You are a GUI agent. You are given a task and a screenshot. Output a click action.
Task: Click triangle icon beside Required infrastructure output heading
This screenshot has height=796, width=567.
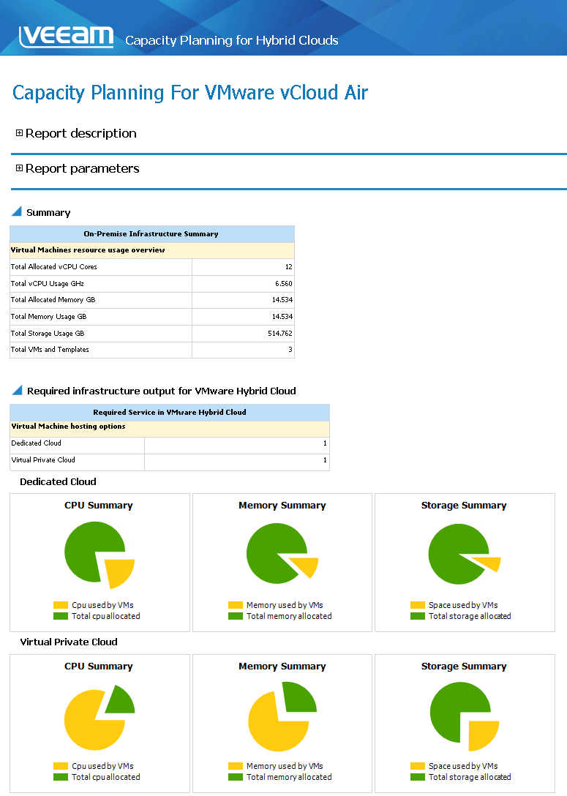click(17, 390)
